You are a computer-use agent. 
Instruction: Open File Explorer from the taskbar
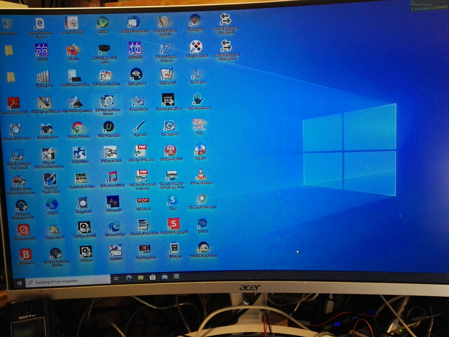(x=141, y=278)
